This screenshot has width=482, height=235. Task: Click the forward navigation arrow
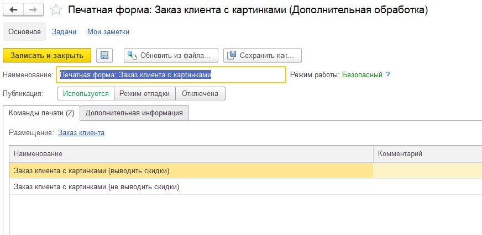33,10
